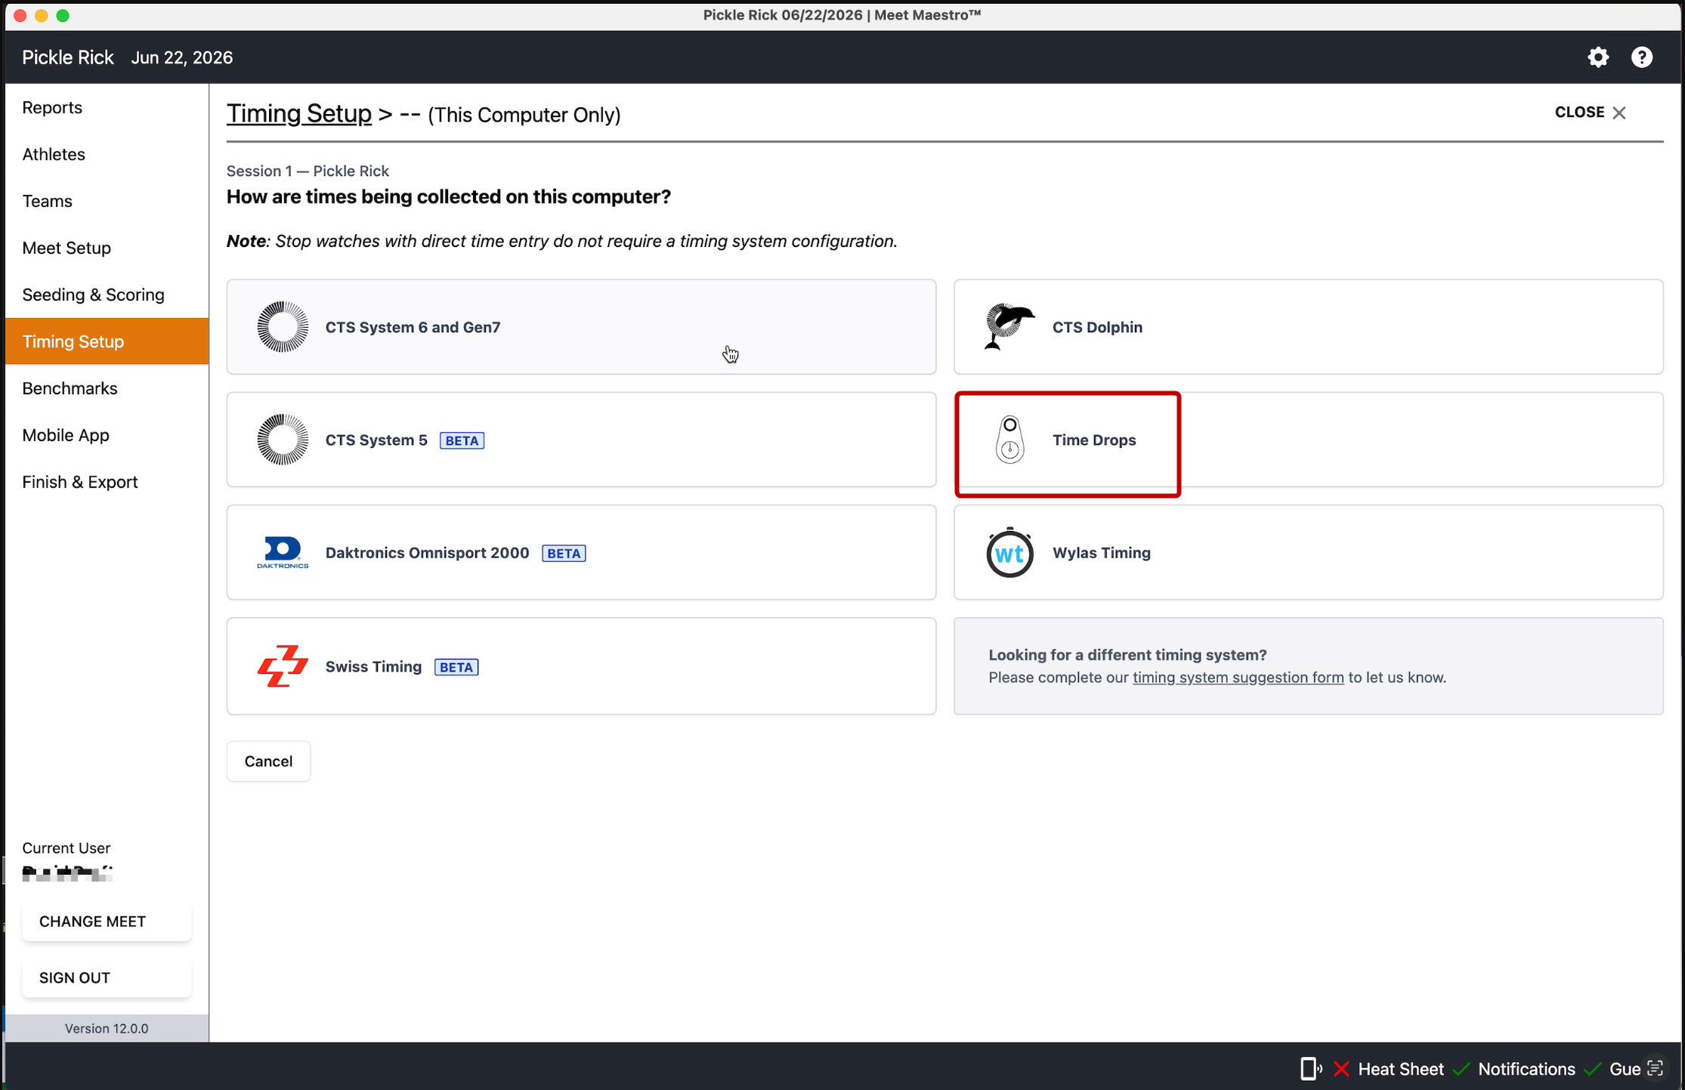This screenshot has height=1090, width=1685.
Task: Click the SIGN OUT button
Action: click(x=107, y=978)
